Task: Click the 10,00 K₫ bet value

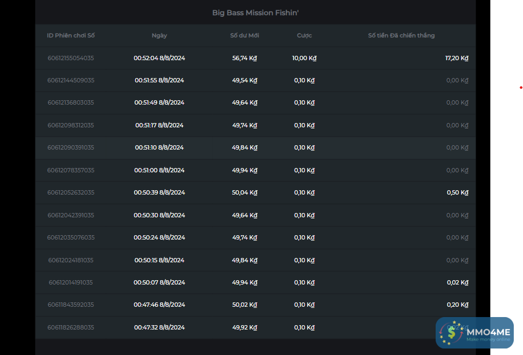Action: pos(304,58)
